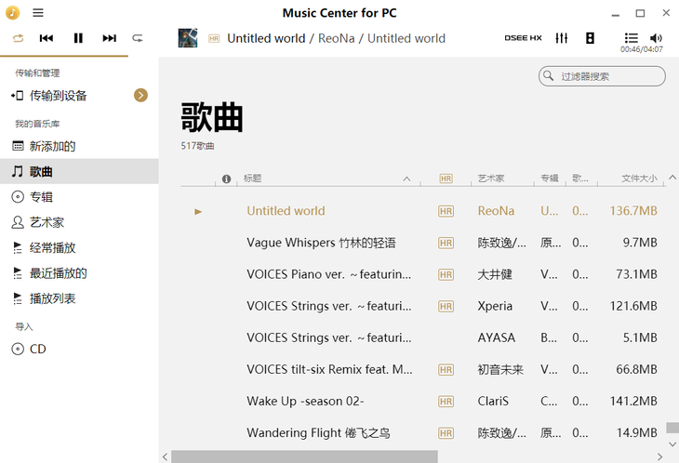Image resolution: width=679 pixels, height=463 pixels.
Task: Click the volume speaker icon
Action: [656, 38]
